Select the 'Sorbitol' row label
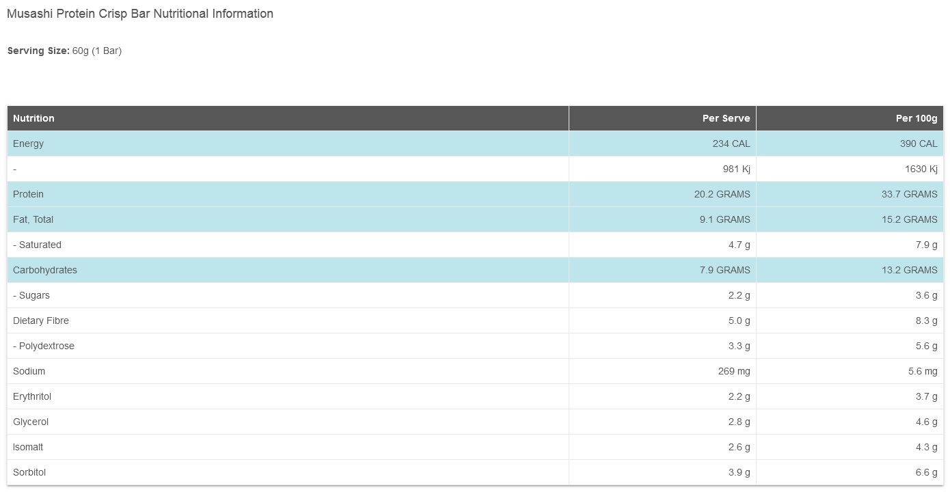The height and width of the screenshot is (492, 950). (29, 472)
